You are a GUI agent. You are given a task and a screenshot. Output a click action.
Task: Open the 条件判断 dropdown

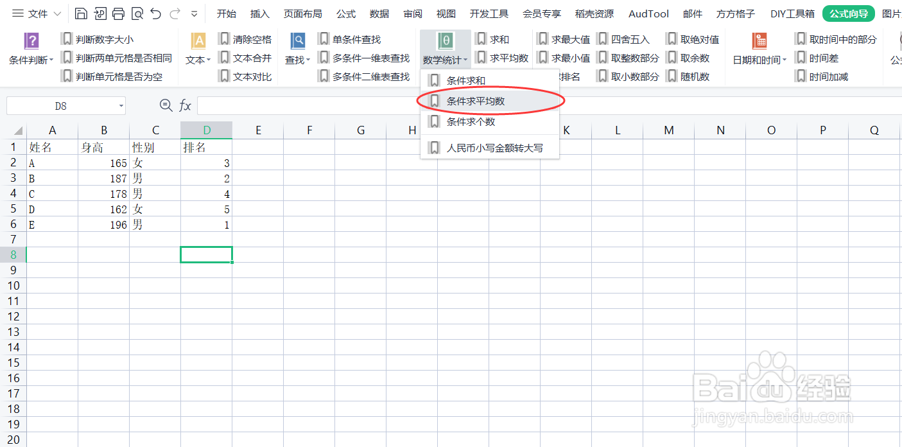[x=30, y=57]
